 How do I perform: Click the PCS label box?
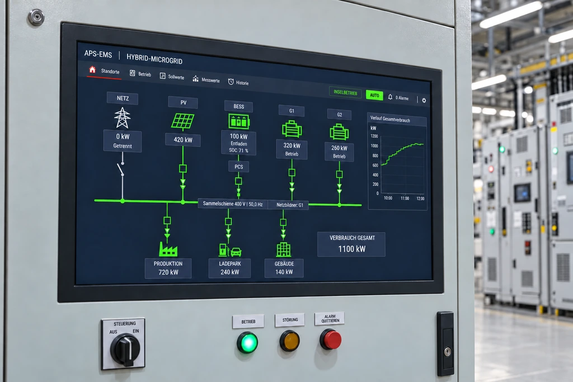(238, 167)
